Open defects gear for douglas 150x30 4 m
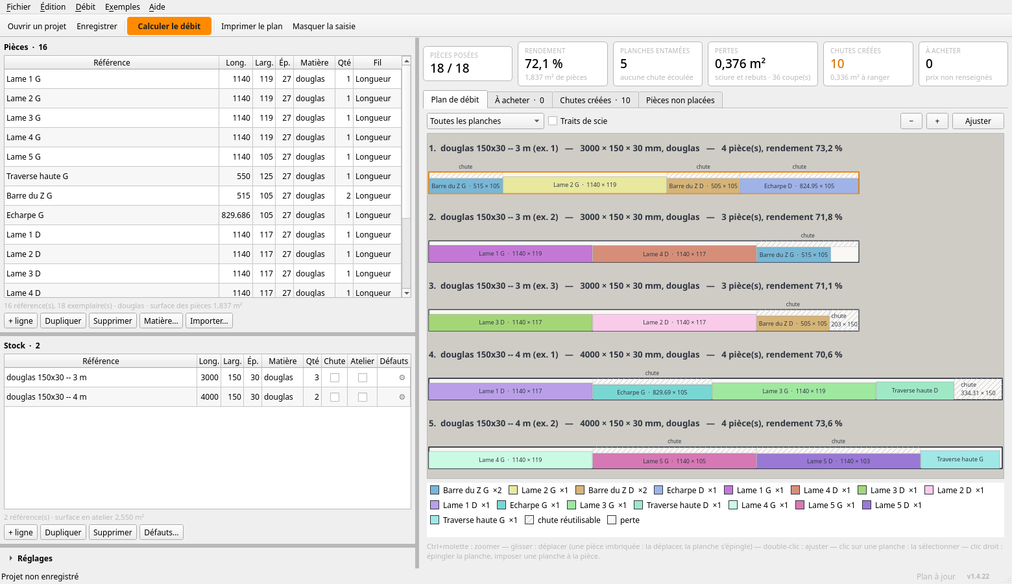This screenshot has width=1012, height=584. point(402,397)
